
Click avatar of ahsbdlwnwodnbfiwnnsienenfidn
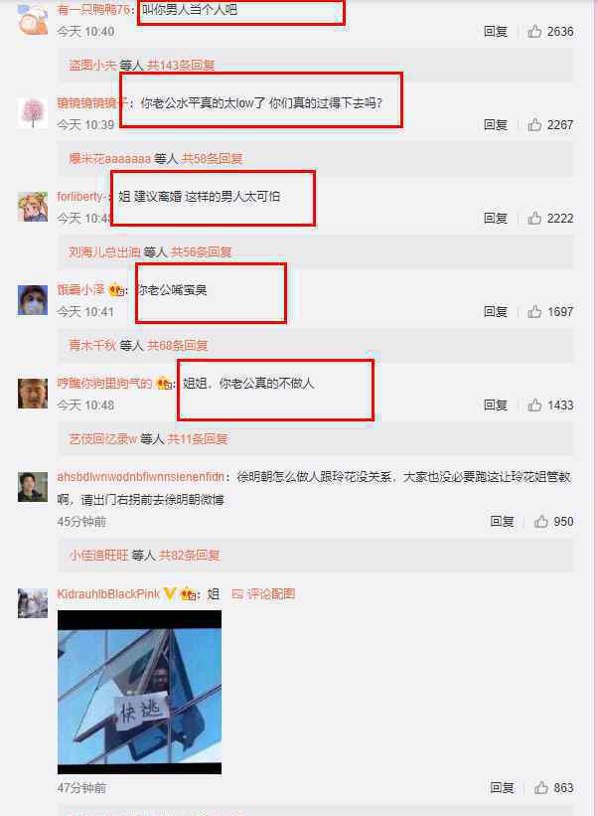coord(32,487)
